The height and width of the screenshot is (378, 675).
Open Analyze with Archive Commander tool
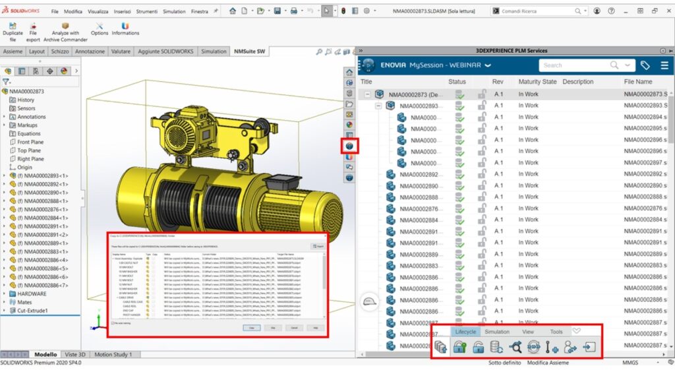tap(65, 25)
